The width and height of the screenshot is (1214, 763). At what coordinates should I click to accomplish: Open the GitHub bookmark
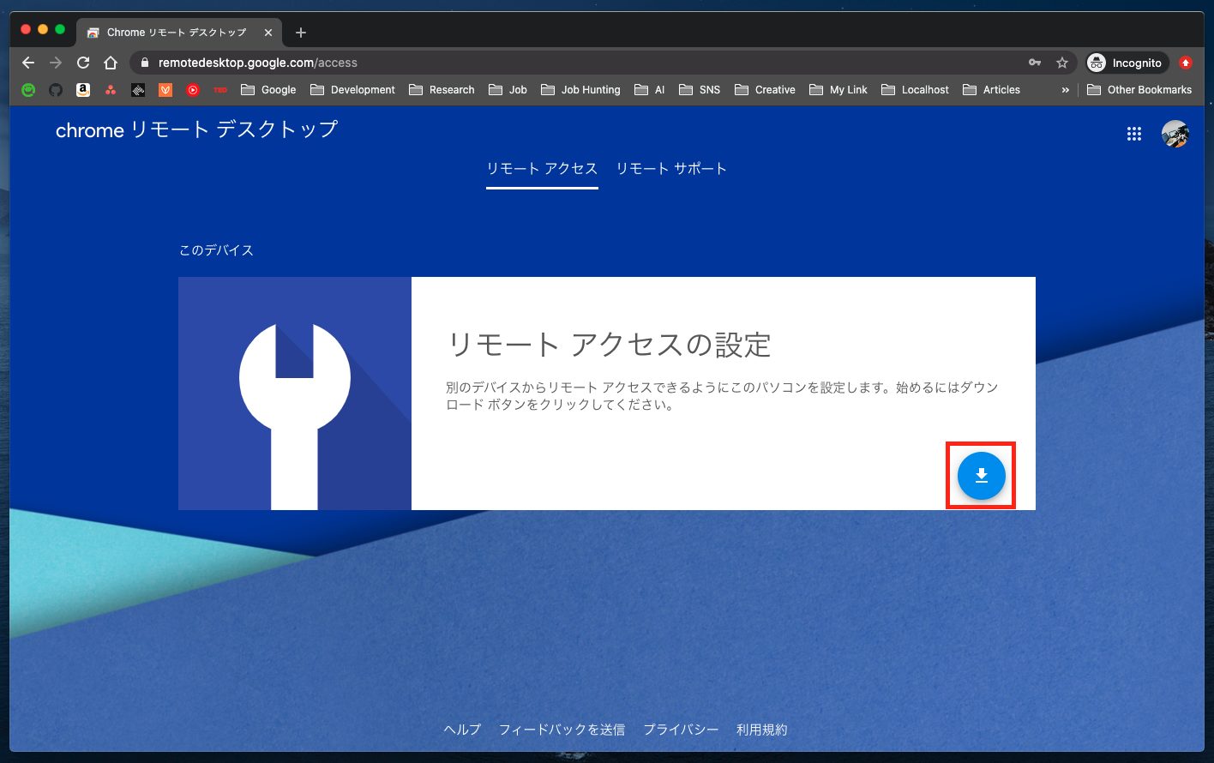click(56, 89)
